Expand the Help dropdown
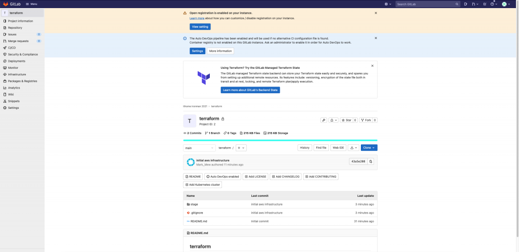This screenshot has width=519, height=252. [x=494, y=4]
